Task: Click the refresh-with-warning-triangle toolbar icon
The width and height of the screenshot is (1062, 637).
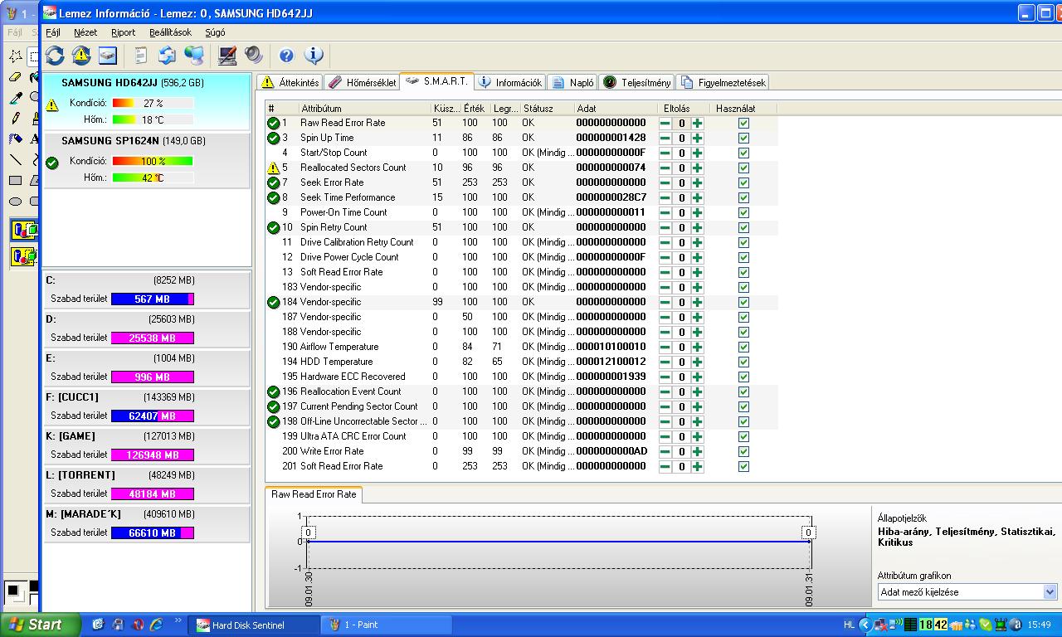Action: [81, 56]
